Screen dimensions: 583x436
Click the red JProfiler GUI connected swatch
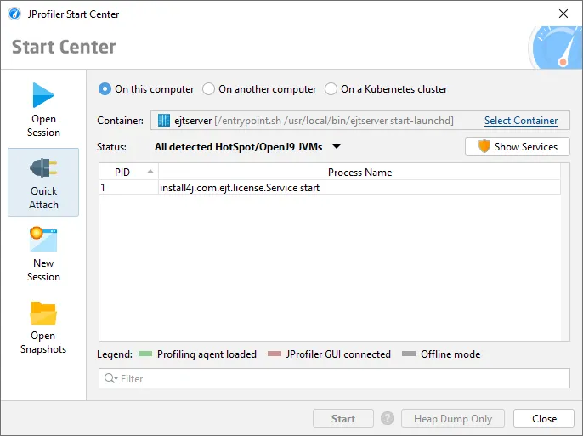point(275,354)
